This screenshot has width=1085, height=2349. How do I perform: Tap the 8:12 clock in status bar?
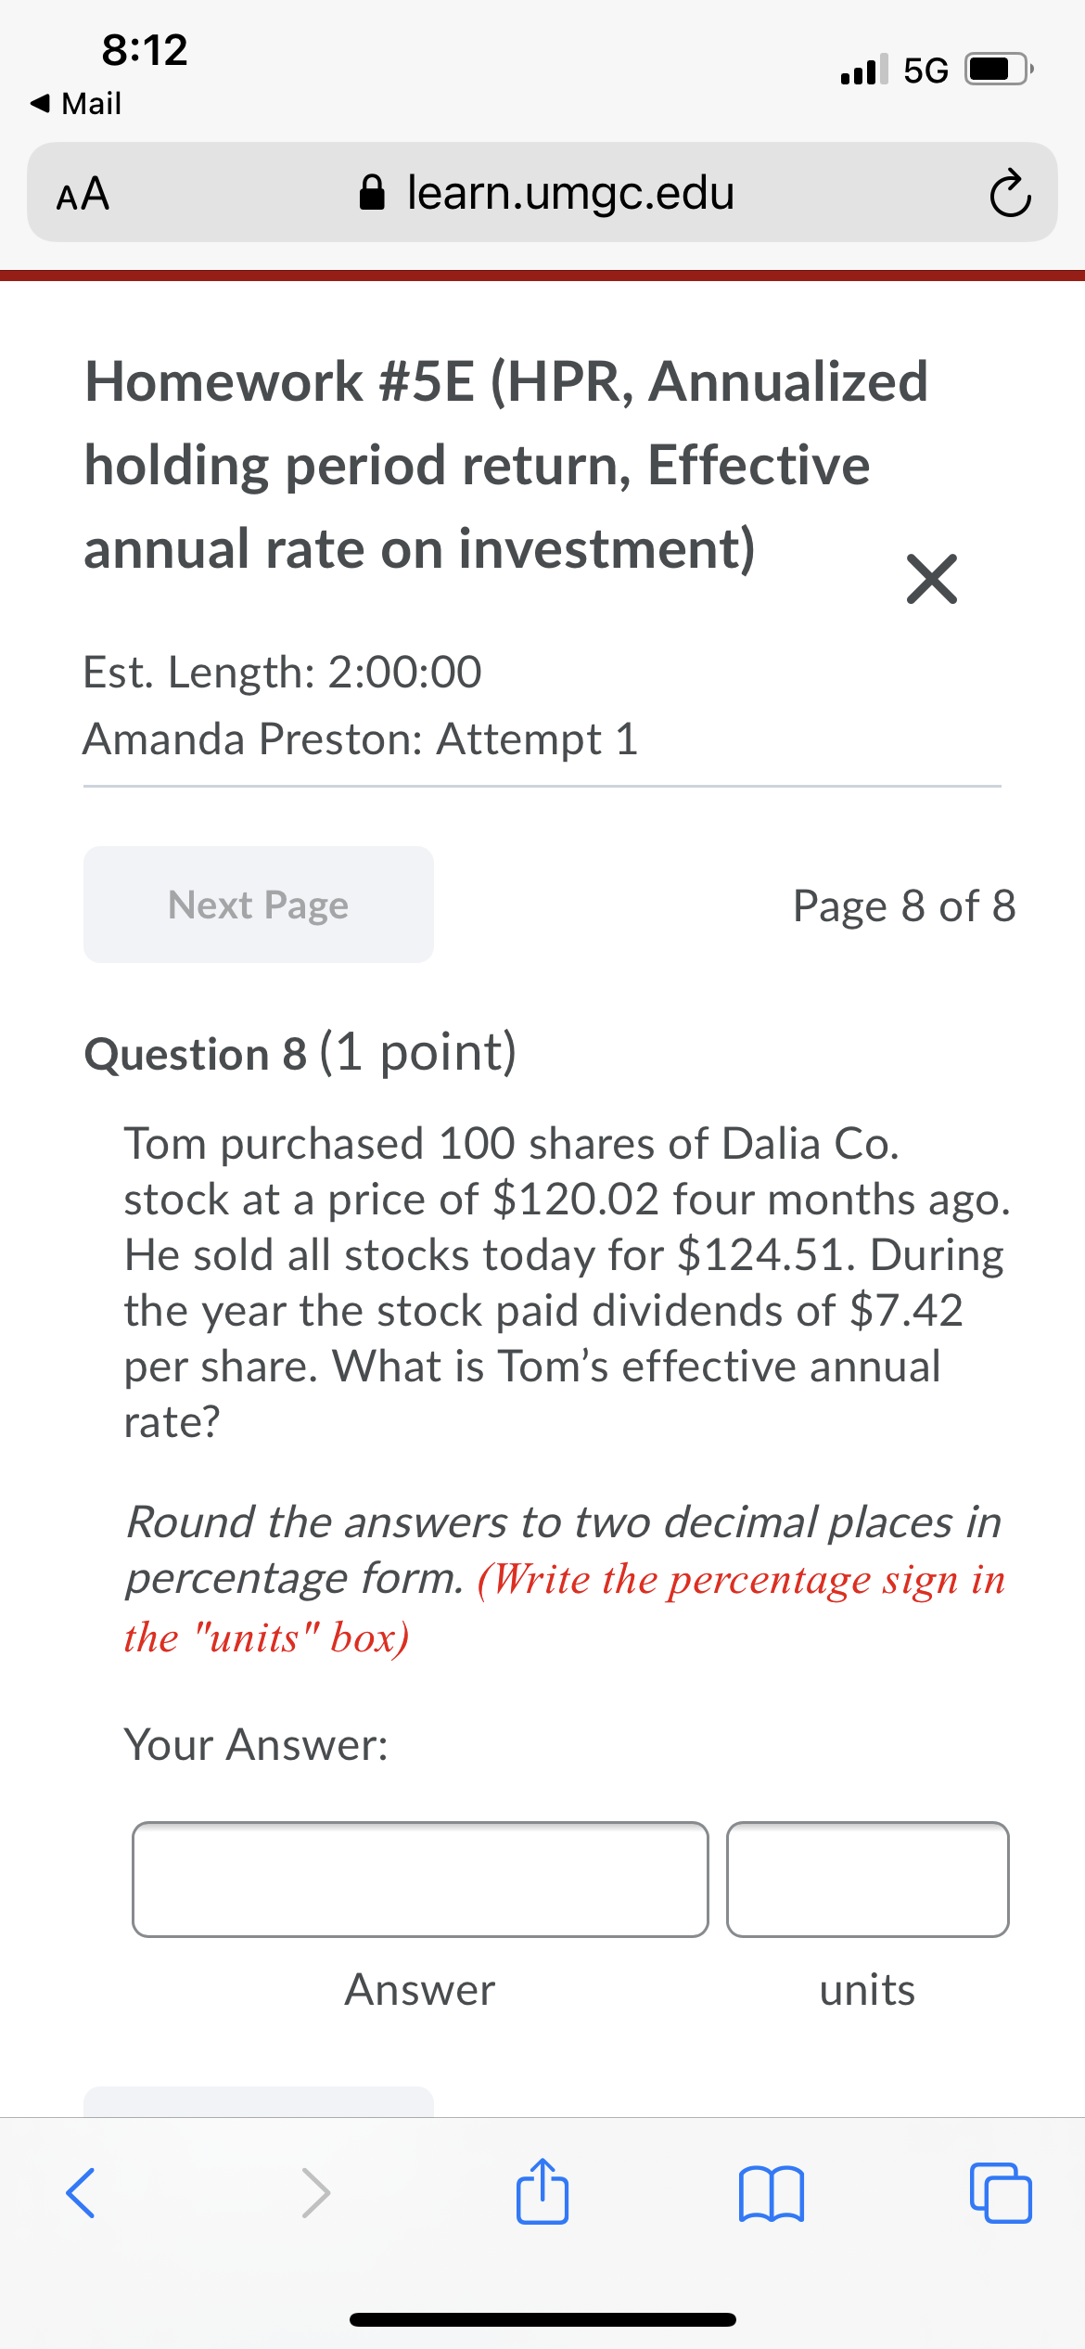[143, 49]
